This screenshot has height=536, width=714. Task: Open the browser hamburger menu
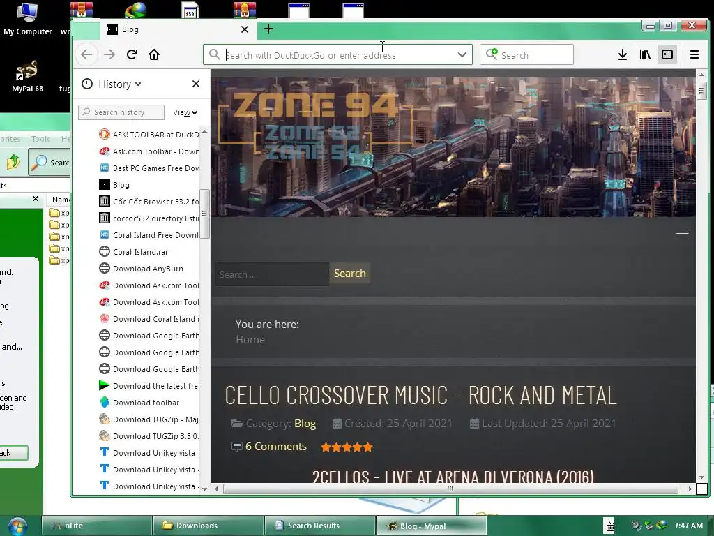(x=694, y=54)
